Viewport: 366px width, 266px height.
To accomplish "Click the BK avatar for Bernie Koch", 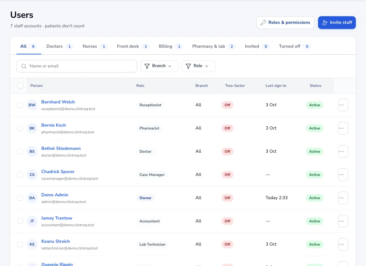I will click(x=32, y=128).
